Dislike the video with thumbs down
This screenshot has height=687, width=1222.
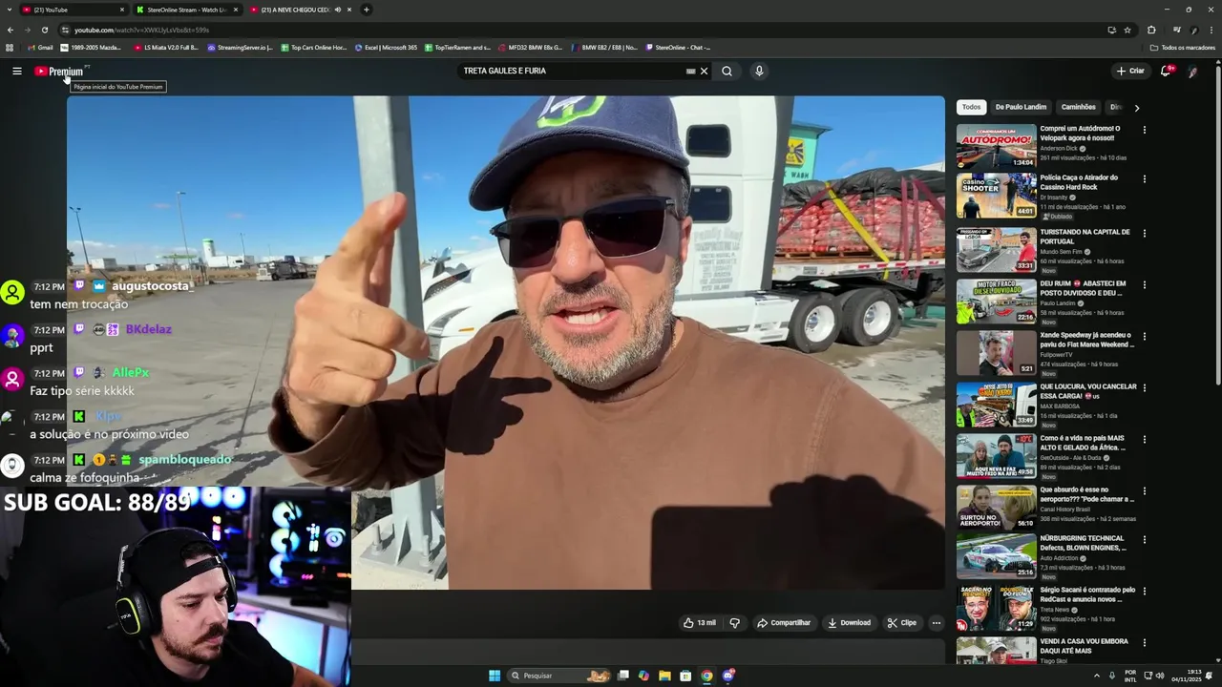734,623
